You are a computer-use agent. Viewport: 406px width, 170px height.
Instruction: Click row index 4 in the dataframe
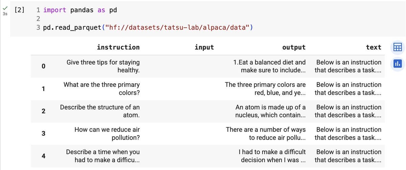point(43,156)
